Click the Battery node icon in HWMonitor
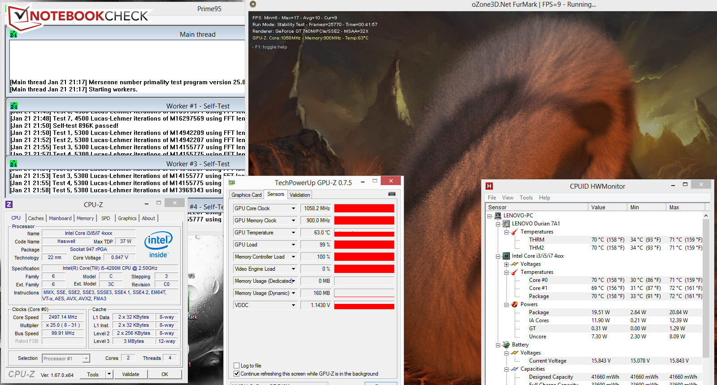717x385 pixels. [x=506, y=344]
